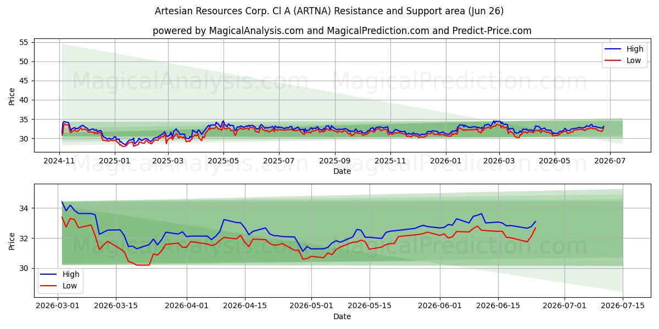Click the '2026-07-15' lower chart tick label
The width and height of the screenshot is (659, 329).
point(623,306)
